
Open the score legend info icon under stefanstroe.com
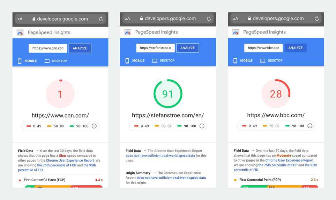point(202,126)
